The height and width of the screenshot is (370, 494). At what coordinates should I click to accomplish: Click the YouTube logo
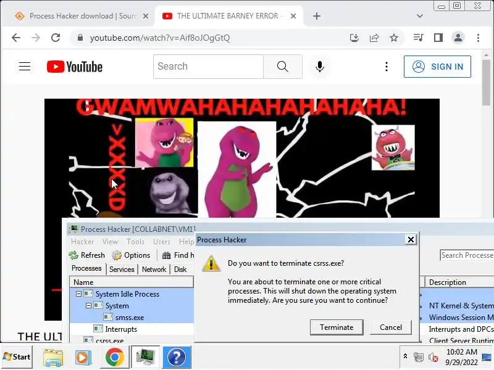(75, 67)
